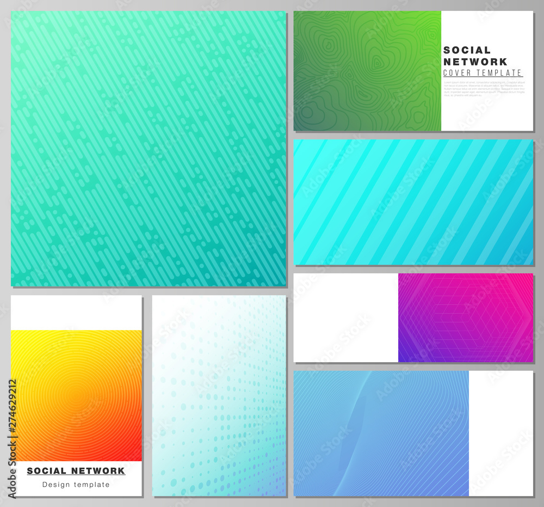Image resolution: width=544 pixels, height=507 pixels.
Task: Choose the magenta hexagon banner template
Action: point(413,317)
